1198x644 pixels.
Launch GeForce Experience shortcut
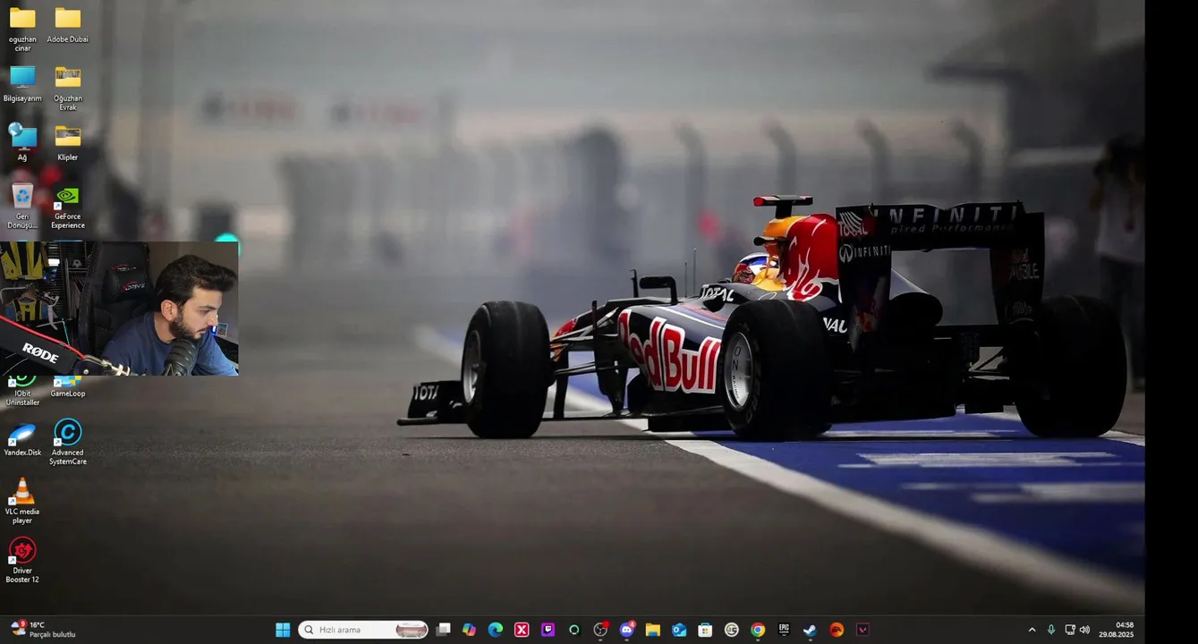[68, 207]
